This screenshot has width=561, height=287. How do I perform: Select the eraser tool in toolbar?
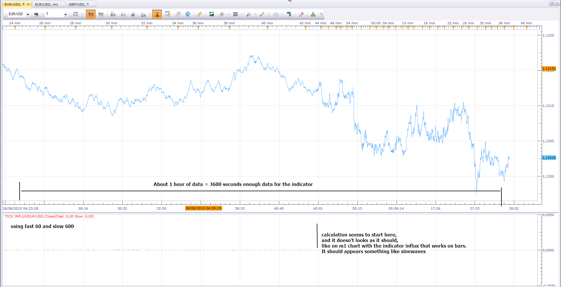pos(301,14)
